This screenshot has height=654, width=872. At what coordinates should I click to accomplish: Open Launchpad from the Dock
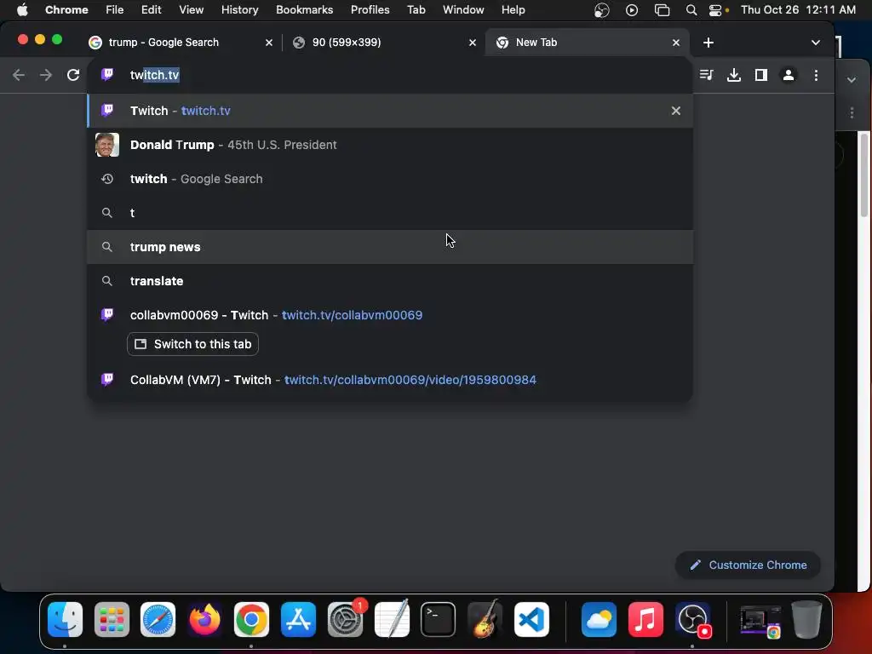[x=112, y=619]
